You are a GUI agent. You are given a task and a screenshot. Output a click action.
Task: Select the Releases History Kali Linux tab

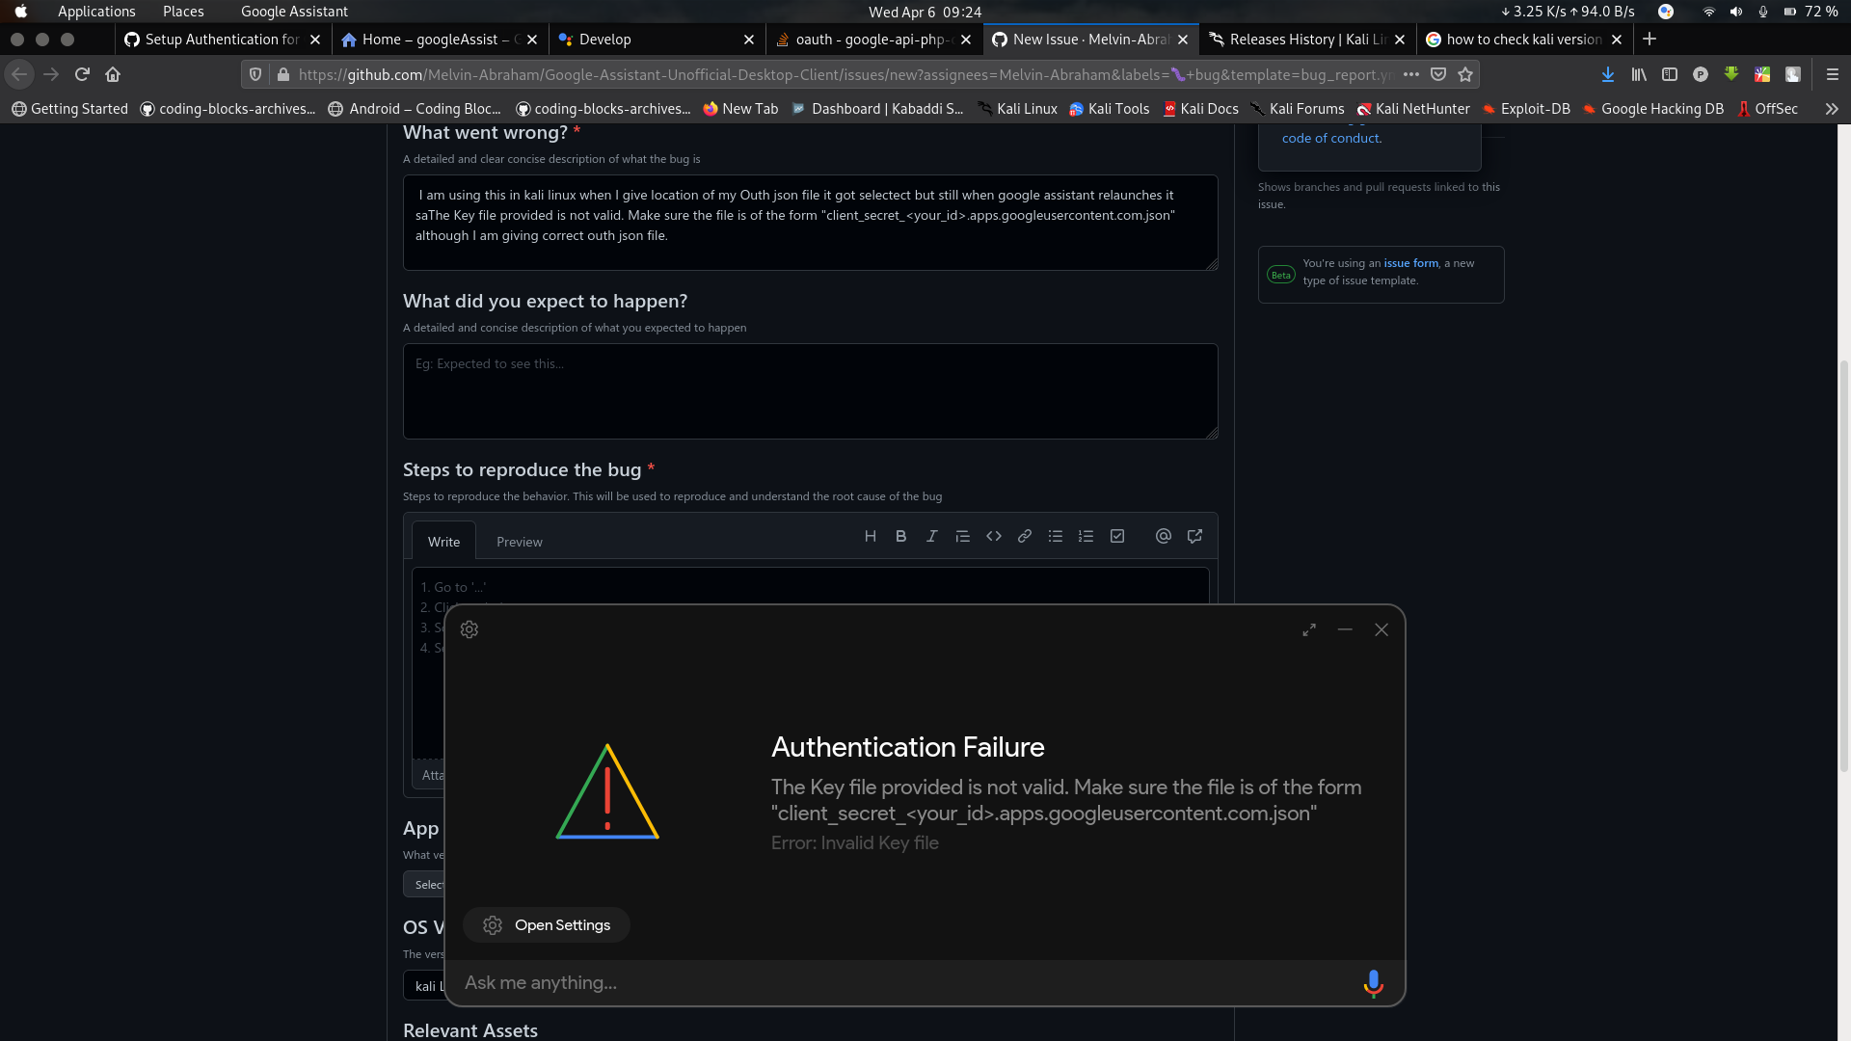[x=1306, y=40]
